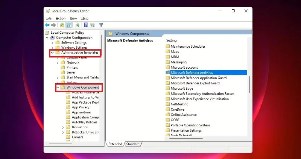The width and height of the screenshot is (301, 159).
Task: Click the MDM folder icon
Action: click(168, 57)
